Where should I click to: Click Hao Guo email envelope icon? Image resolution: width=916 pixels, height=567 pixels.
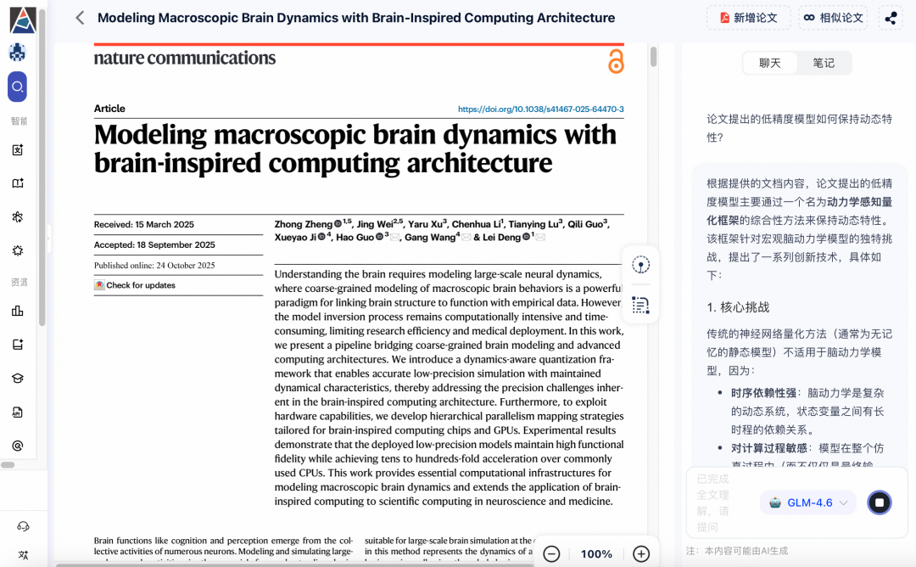click(x=395, y=238)
